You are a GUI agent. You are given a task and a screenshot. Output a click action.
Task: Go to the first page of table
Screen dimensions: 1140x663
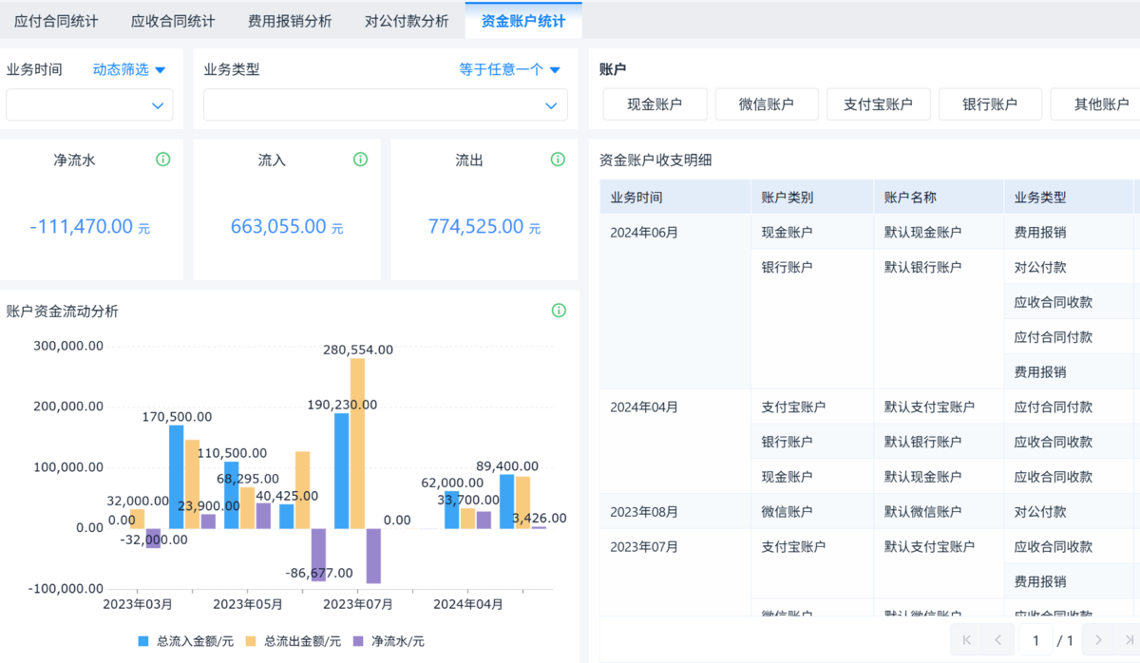point(967,640)
